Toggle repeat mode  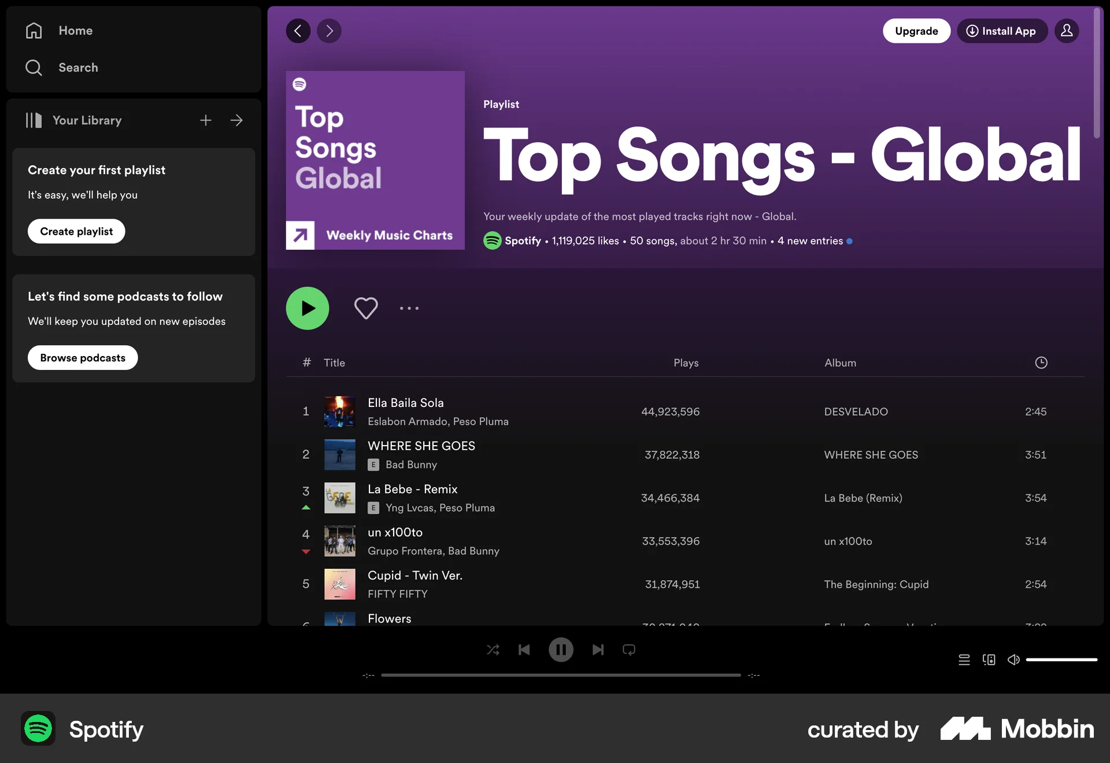(628, 650)
